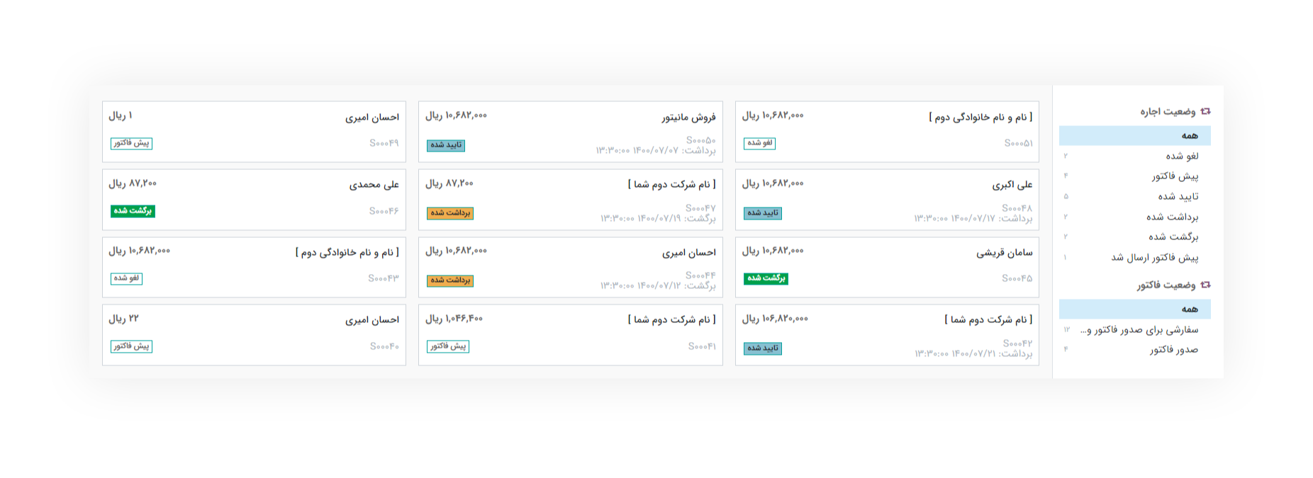Select همه under وضعیت فاکتور section
The image size is (1313, 478).
tap(1134, 309)
